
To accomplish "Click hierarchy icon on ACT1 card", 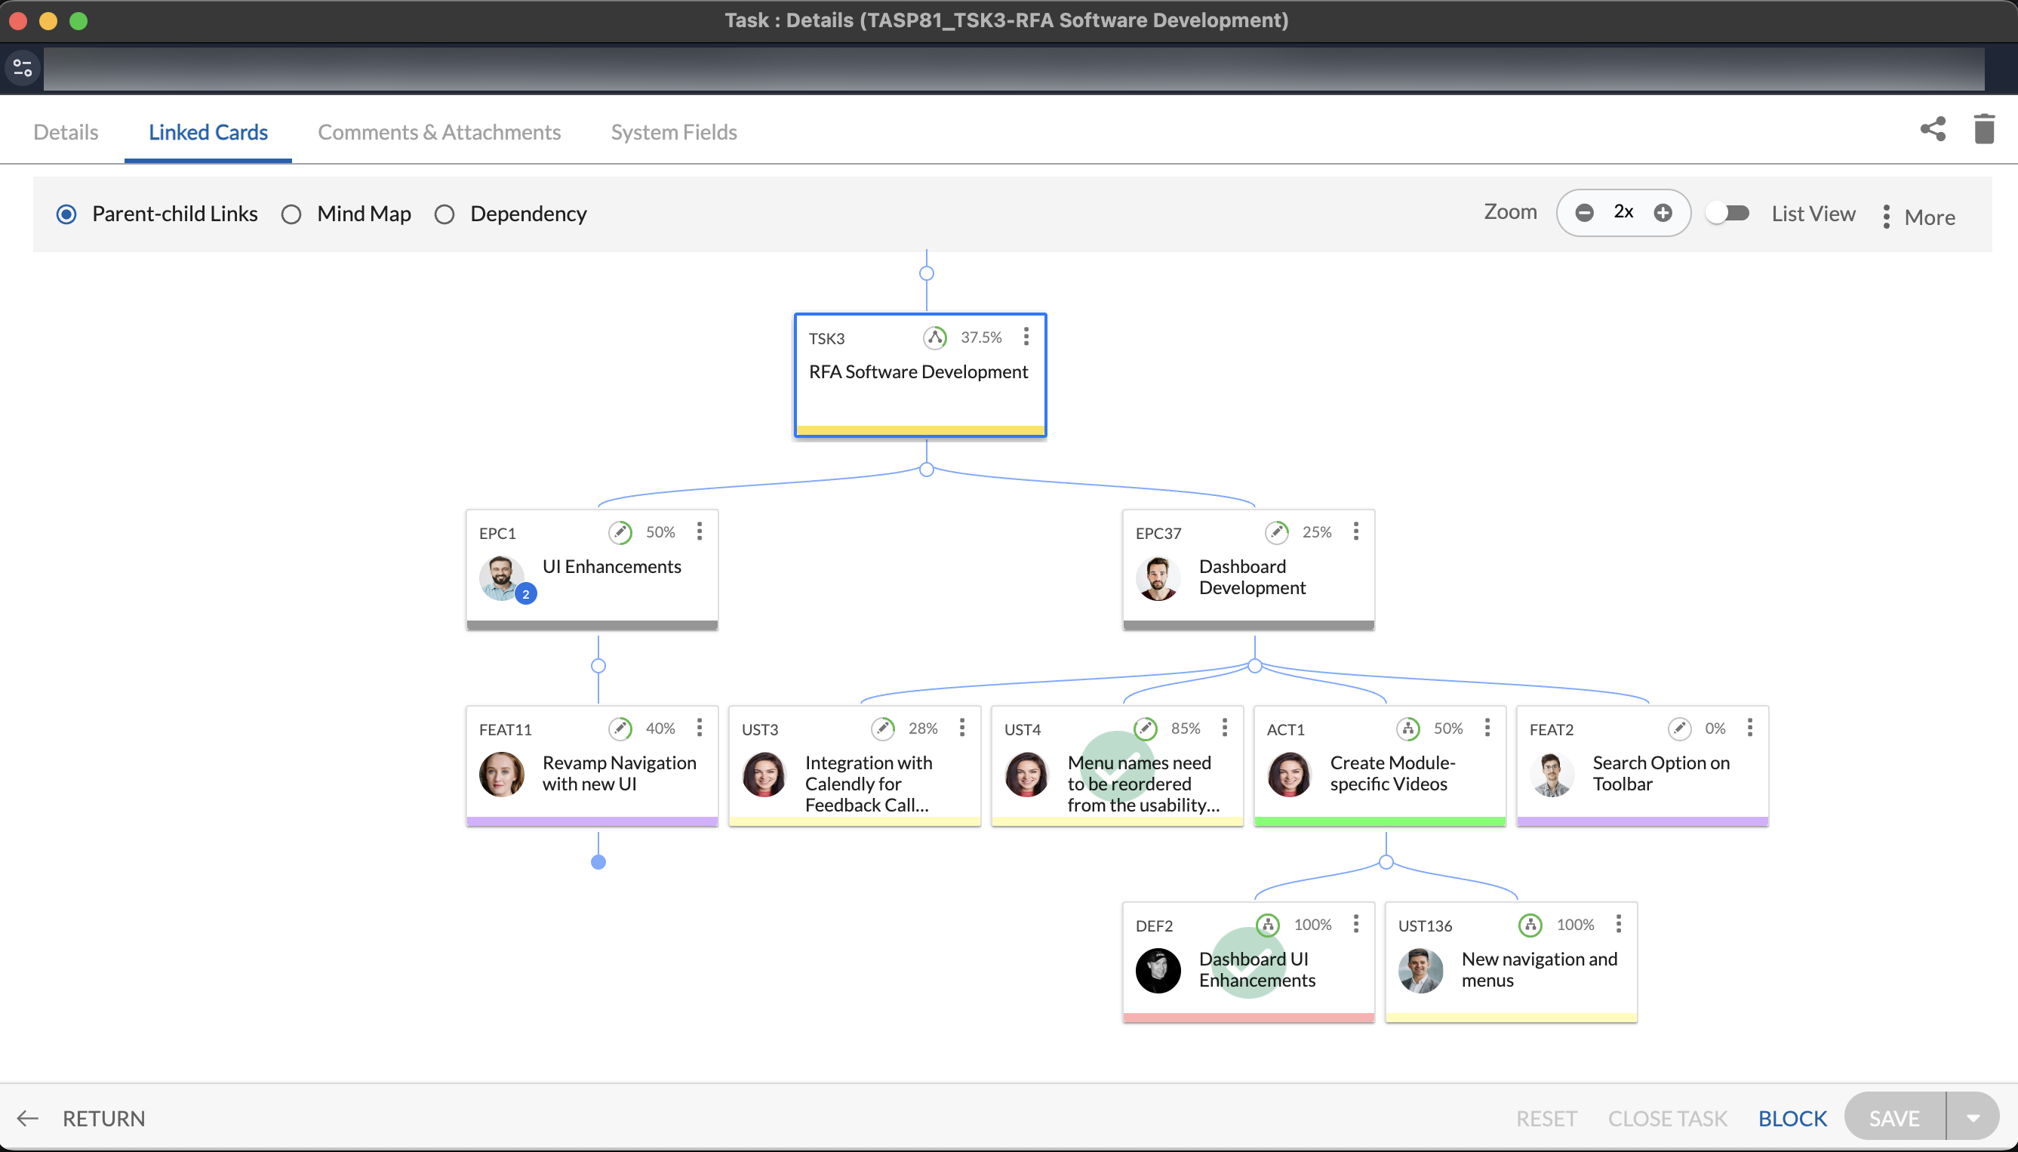I will pyautogui.click(x=1408, y=728).
